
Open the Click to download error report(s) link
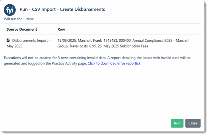(114, 64)
